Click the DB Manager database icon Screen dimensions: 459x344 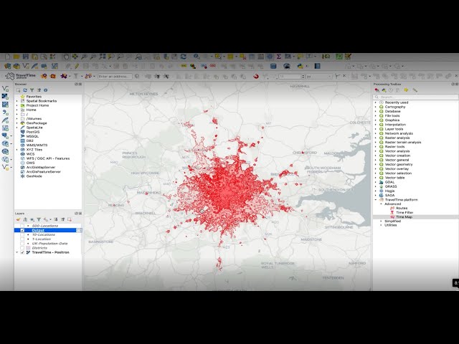[273, 66]
